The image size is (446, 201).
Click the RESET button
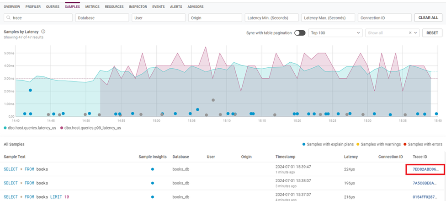point(432,33)
